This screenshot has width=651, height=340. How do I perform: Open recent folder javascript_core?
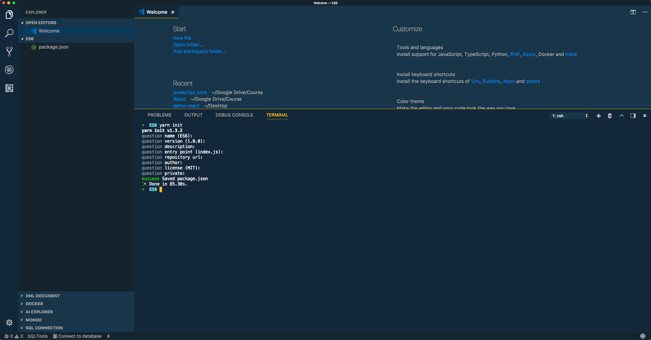190,93
